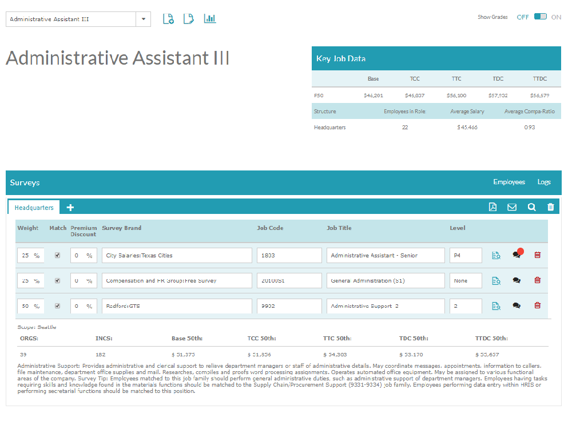Open comments with notification on City Salaries row

coord(517,255)
